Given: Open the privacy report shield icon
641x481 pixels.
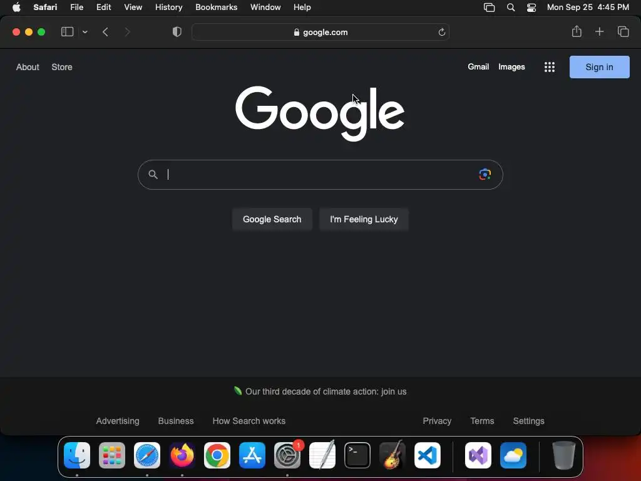Looking at the screenshot, I should click(177, 32).
